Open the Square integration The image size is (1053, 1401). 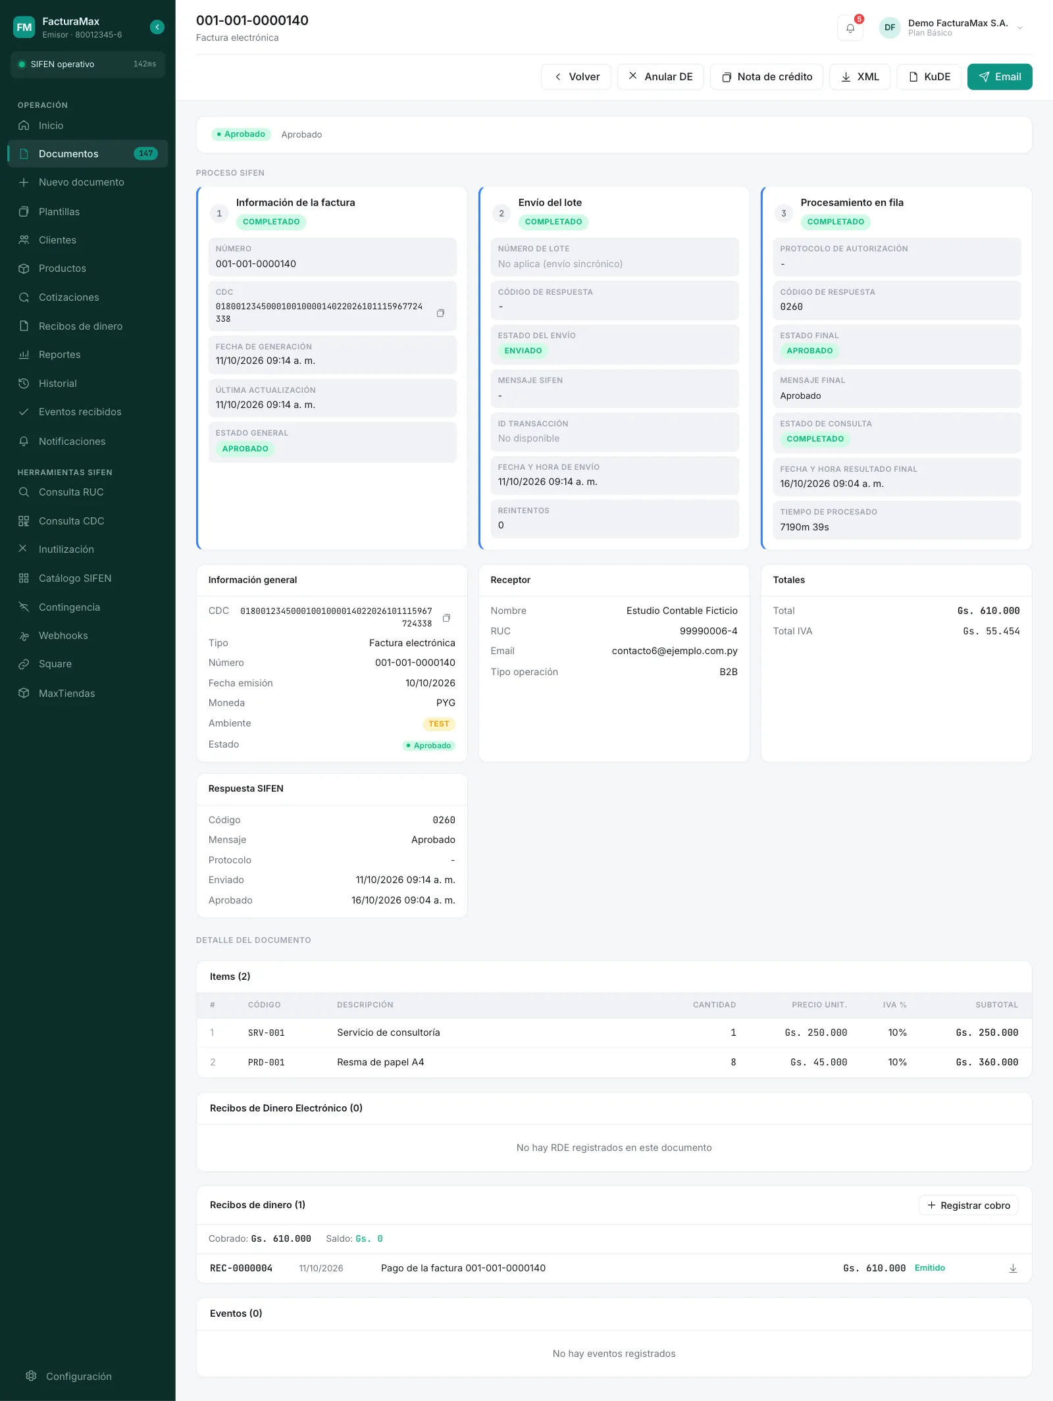[x=88, y=664]
